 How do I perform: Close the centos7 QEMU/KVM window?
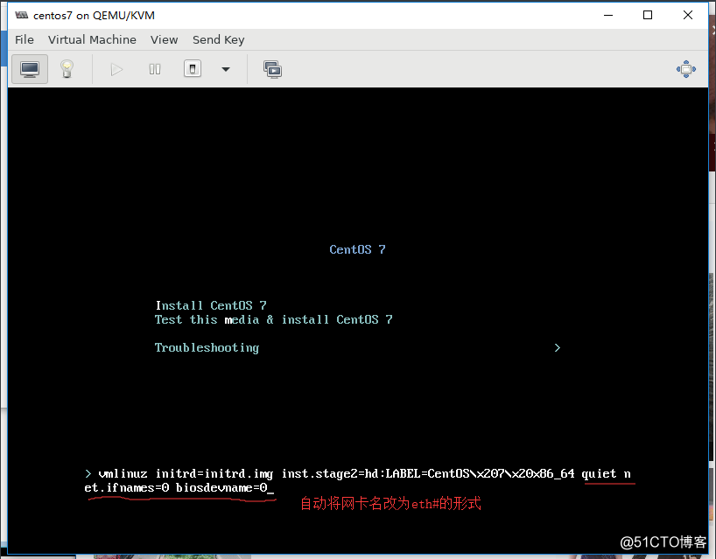pyautogui.click(x=688, y=15)
